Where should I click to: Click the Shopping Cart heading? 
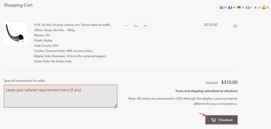tap(18, 5)
